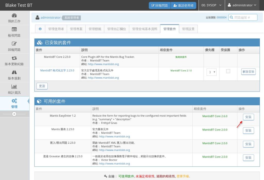Click the 管理 gears icon
Viewport: 264px width, 180px height.
[x=14, y=101]
